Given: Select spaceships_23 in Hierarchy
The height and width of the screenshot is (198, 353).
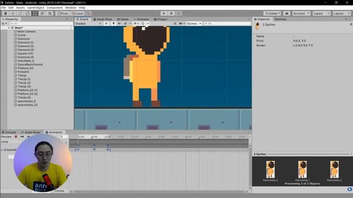Looking at the screenshot, I should tap(28, 105).
